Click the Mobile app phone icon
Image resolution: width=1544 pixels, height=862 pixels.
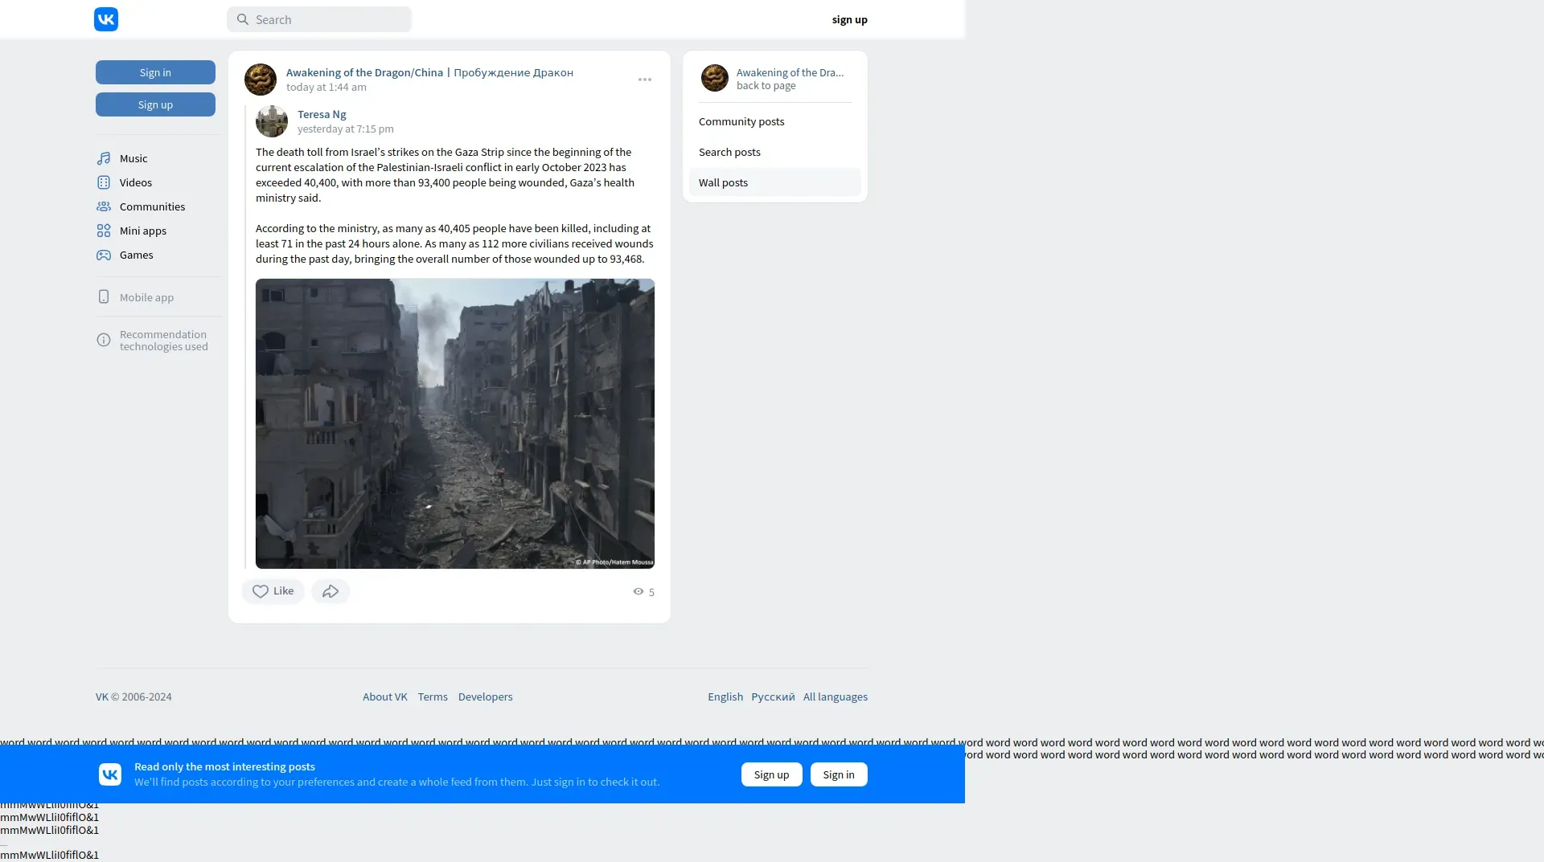(104, 297)
